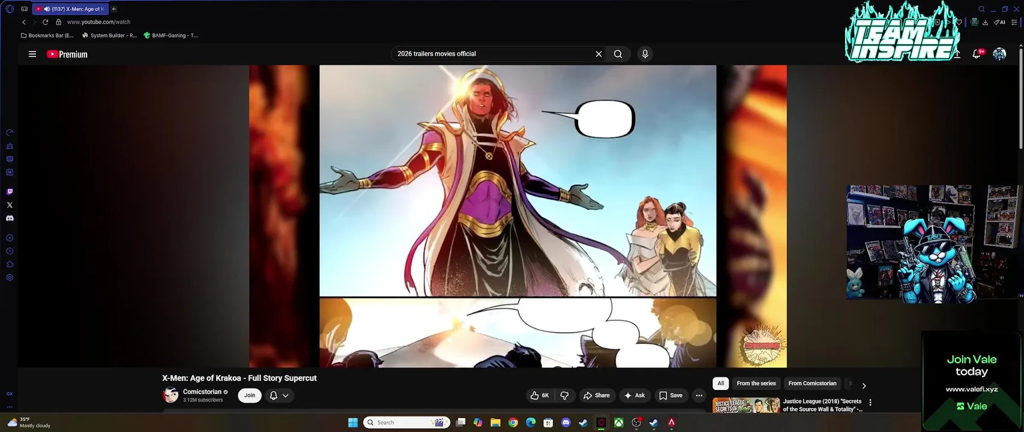Show more filter chips arrow

(x=864, y=386)
